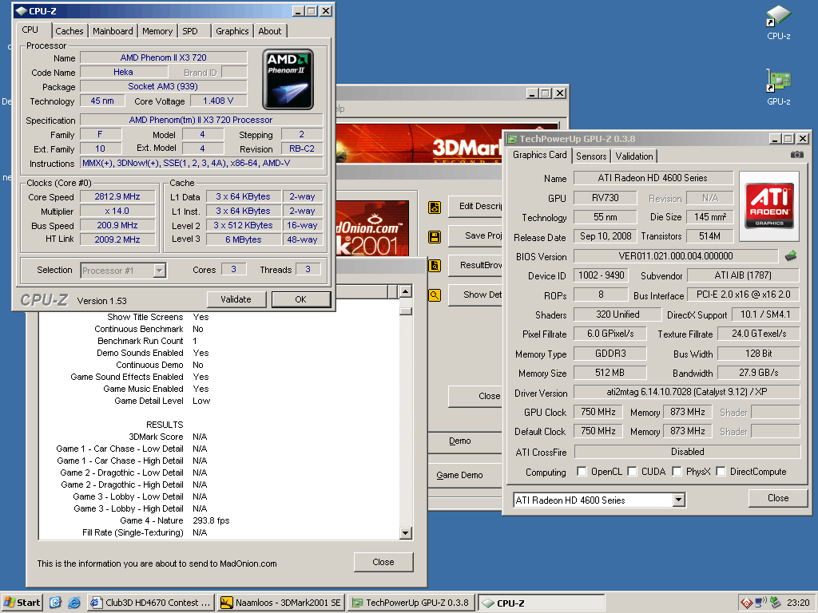Click the yellow floppy disk save icon

point(435,237)
